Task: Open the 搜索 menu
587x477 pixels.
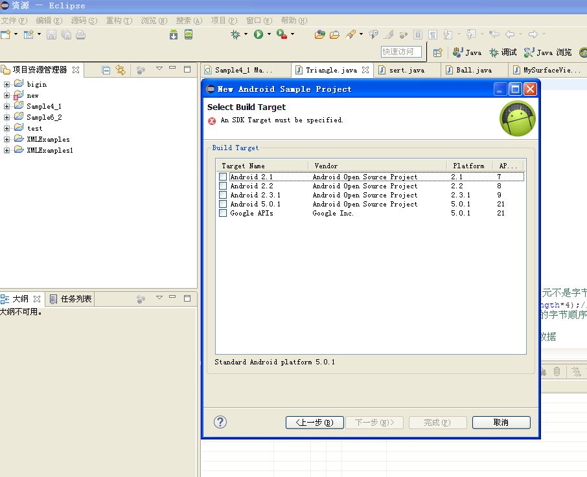Action: click(189, 21)
